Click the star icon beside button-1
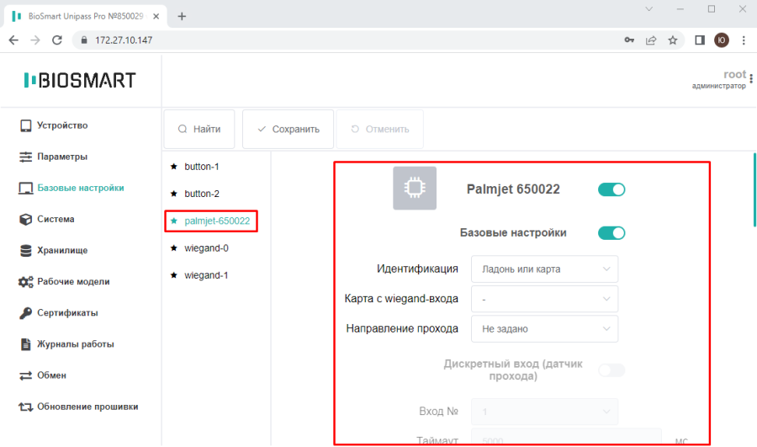Screen dimensions: 757x447 174,167
